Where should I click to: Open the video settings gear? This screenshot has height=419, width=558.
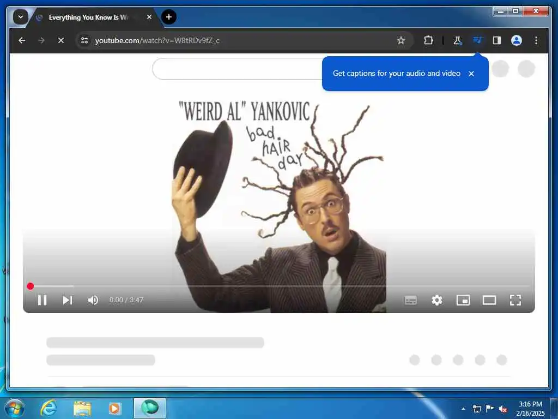point(437,300)
